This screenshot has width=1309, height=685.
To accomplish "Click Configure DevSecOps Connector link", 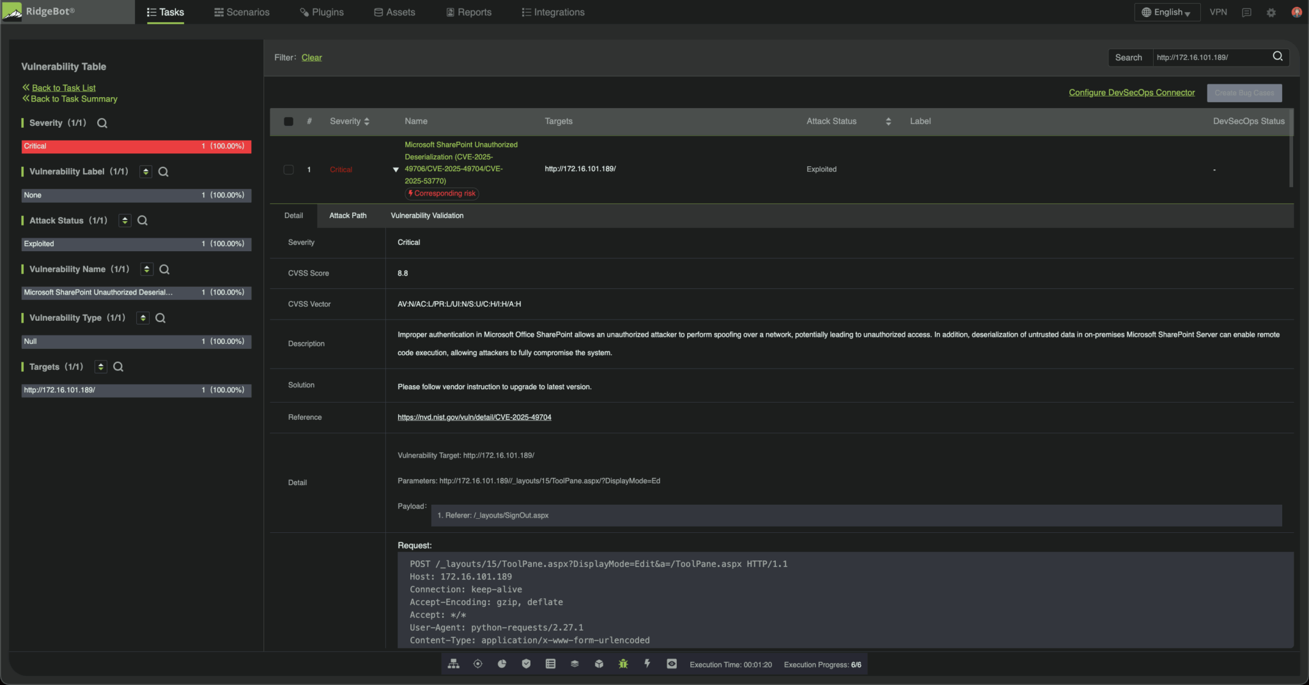I will point(1131,93).
